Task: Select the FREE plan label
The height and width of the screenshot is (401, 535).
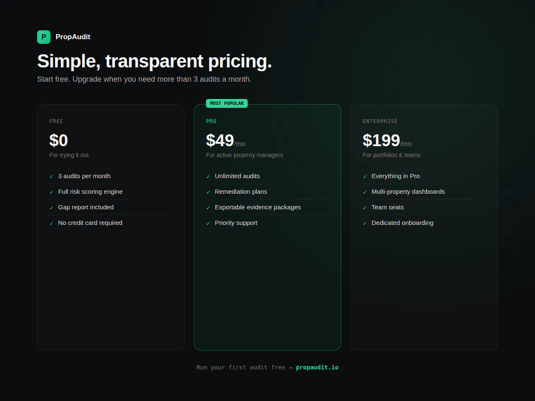Action: click(x=56, y=121)
